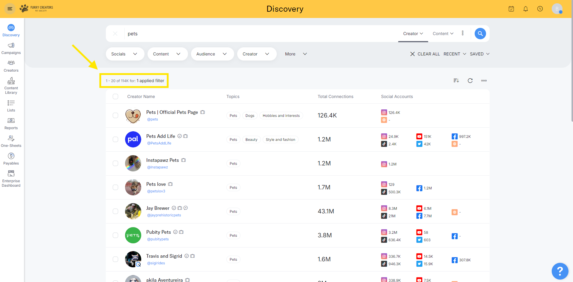Open Campaigns from the sidebar

tap(11, 48)
